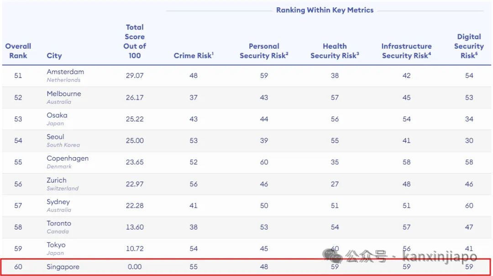Click the Ranking Within Key Metrics title
The width and height of the screenshot is (493, 276).
(x=325, y=10)
